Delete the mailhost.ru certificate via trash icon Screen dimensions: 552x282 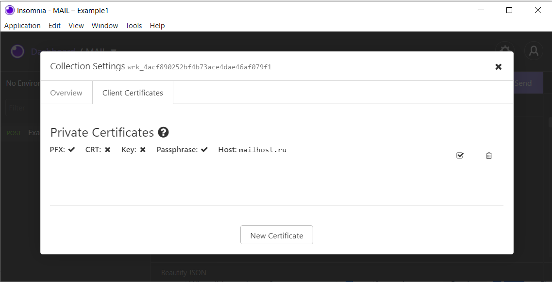[x=489, y=155]
